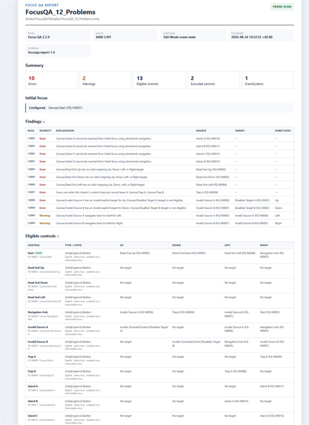Click Invalid: ExcludedControl (Disabled Target A) cell

(x=144, y=329)
